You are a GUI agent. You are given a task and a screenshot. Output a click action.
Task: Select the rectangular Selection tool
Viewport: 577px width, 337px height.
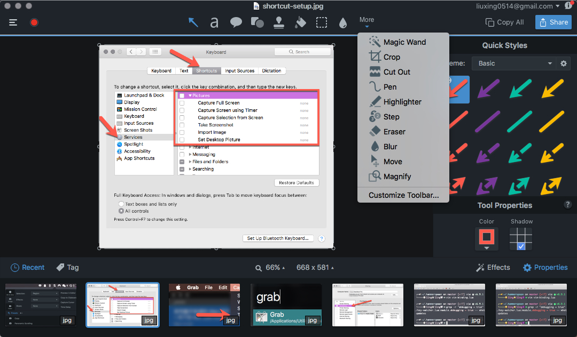[x=321, y=22]
